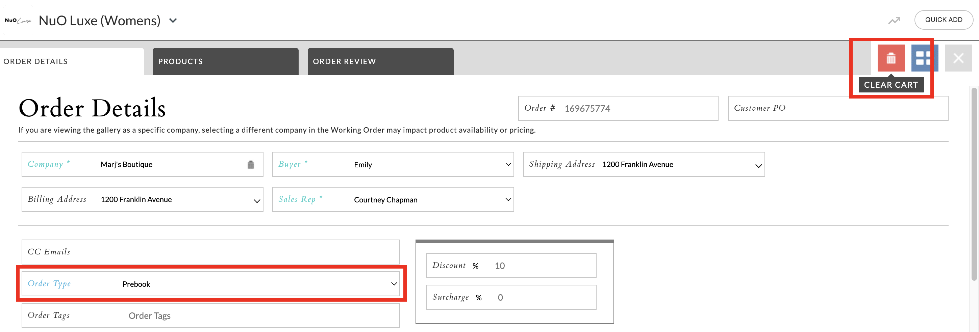Remove Marj's Boutique using the trash icon
Viewport: 979px width, 332px height.
[250, 164]
